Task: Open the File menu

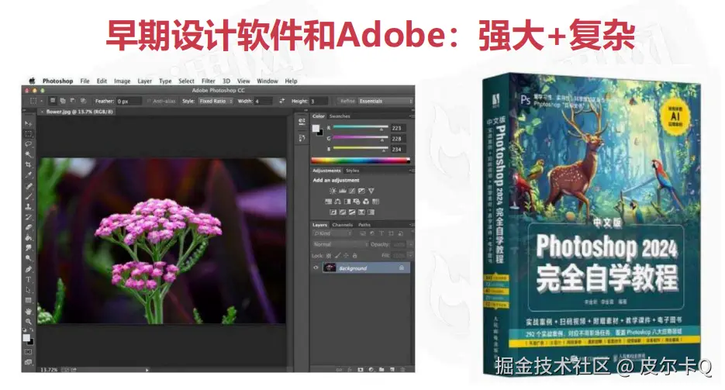Action: click(85, 81)
